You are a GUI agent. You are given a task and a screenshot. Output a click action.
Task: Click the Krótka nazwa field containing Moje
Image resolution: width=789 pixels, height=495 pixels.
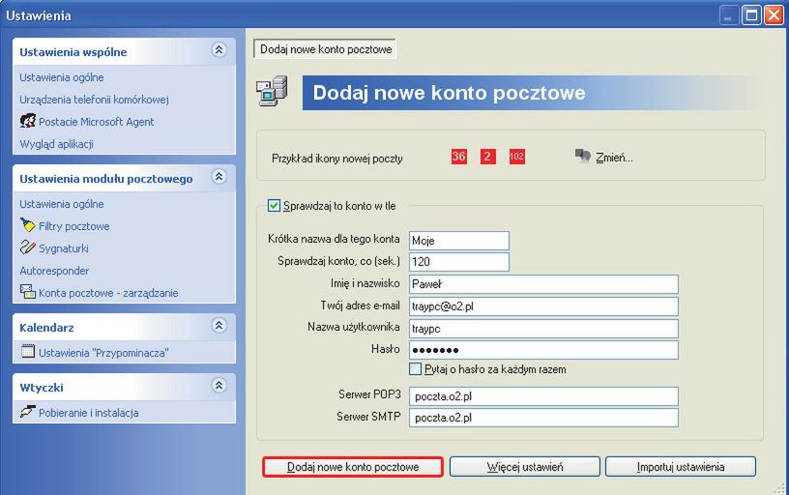click(459, 241)
